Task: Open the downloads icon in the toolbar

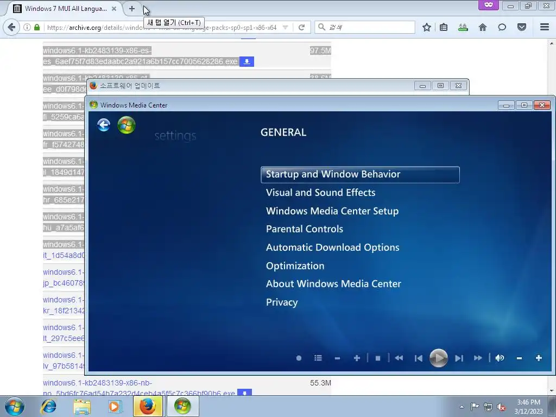Action: [463, 27]
